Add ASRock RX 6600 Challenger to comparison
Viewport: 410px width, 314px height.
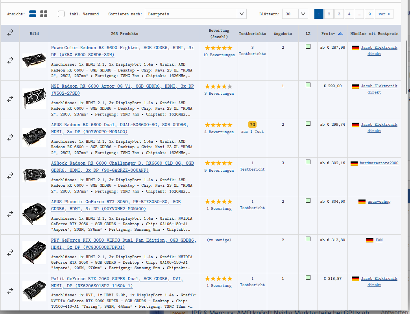pos(10,176)
